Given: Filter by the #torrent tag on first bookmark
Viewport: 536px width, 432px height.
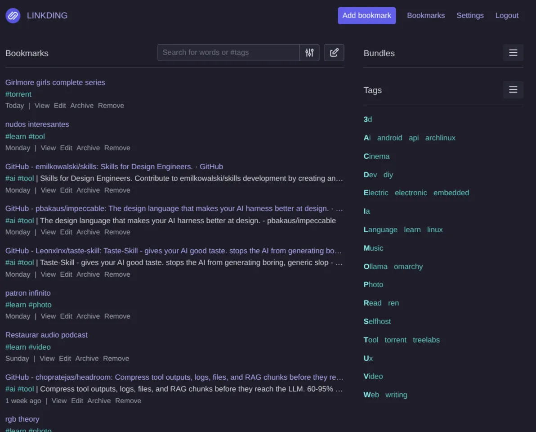Looking at the screenshot, I should point(18,94).
